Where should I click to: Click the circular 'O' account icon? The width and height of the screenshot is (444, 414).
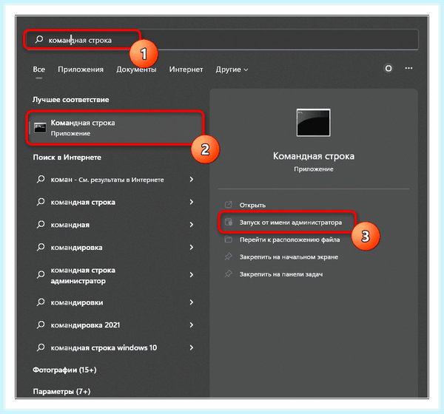pos(388,68)
